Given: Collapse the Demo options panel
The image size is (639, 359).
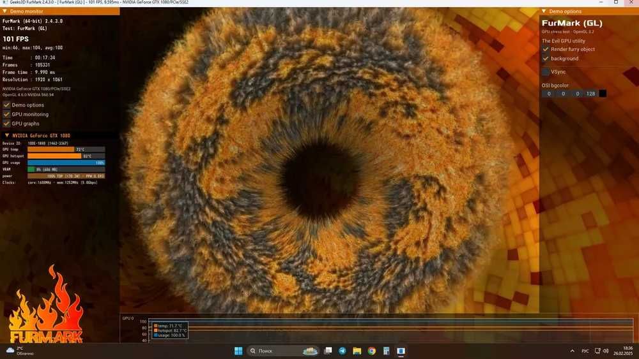Looking at the screenshot, I should (544, 11).
